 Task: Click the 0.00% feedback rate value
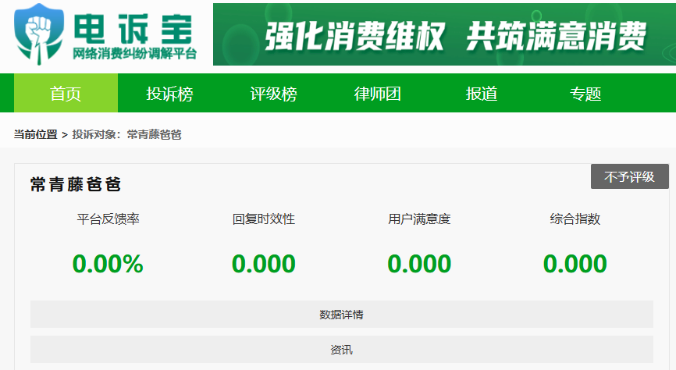pos(108,264)
